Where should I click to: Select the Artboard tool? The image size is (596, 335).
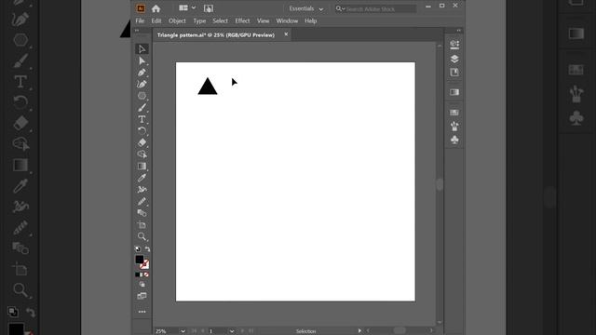(142, 225)
